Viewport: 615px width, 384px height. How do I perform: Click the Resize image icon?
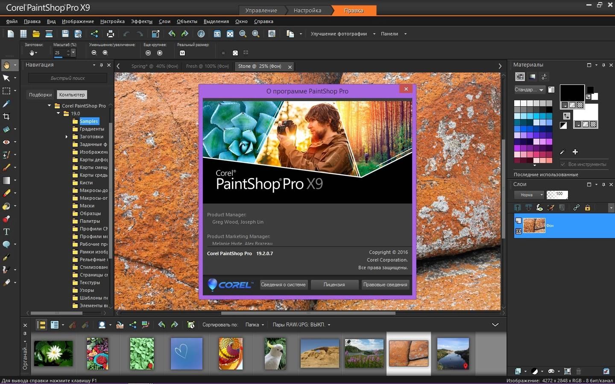(x=155, y=34)
